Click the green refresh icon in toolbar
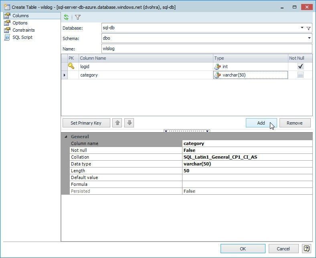 [x=66, y=17]
